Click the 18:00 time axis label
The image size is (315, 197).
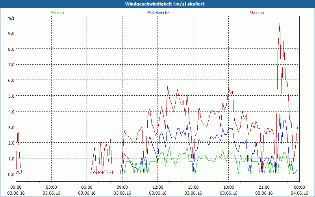(x=229, y=187)
